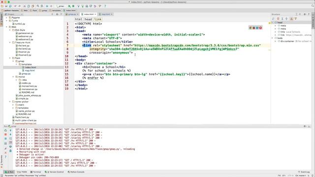This screenshot has width=315, height=177.
Task: Click the Synchronize toolbar icon
Action: point(10,6)
